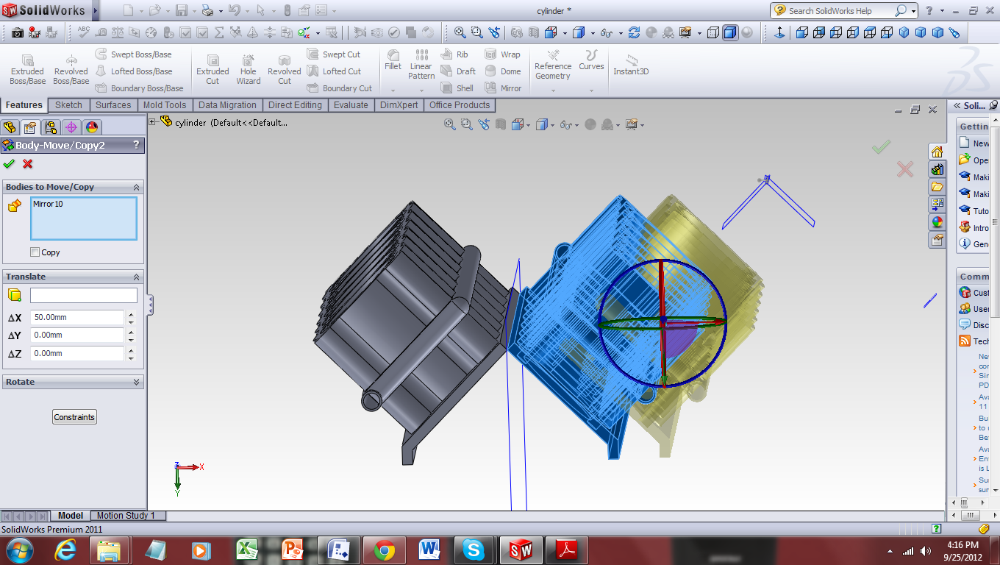Toggle Instant3D
The width and height of the screenshot is (1000, 565).
coord(631,65)
